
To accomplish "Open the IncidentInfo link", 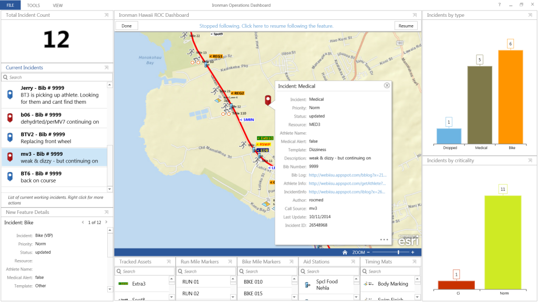I will 347,192.
